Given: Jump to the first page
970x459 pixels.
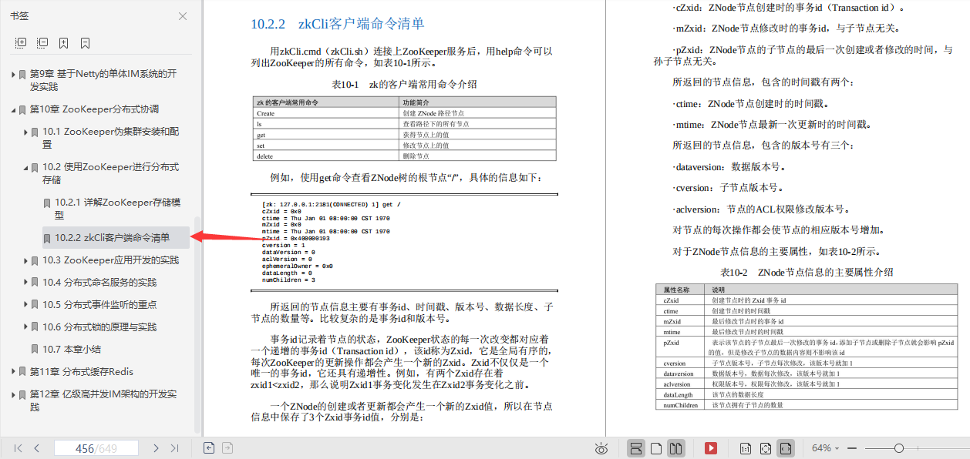Looking at the screenshot, I should click(19, 447).
